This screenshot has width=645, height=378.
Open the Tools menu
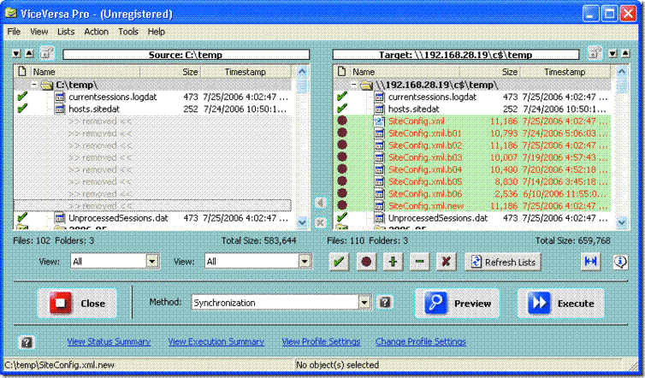(x=128, y=32)
